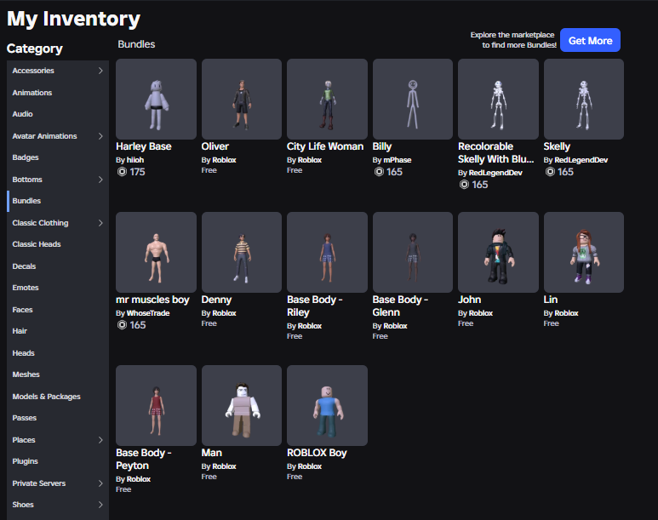Click the Robux icon under Skelly

point(550,172)
